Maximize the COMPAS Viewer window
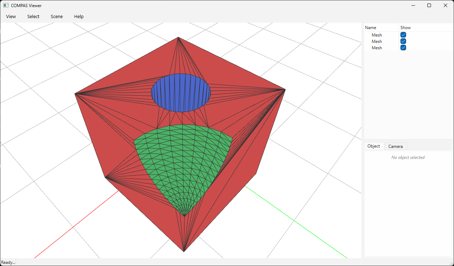The height and width of the screenshot is (266, 454). click(429, 5)
